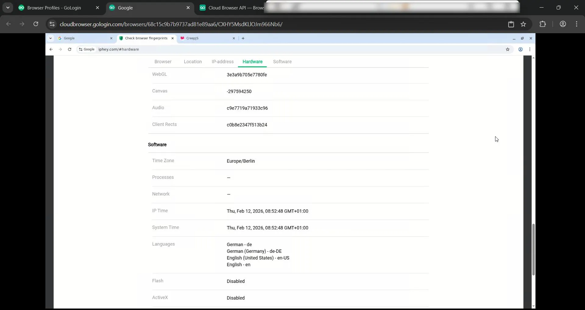Image resolution: width=585 pixels, height=310 pixels.
Task: Select the Europe/Berlin time zone value
Action: (x=241, y=161)
